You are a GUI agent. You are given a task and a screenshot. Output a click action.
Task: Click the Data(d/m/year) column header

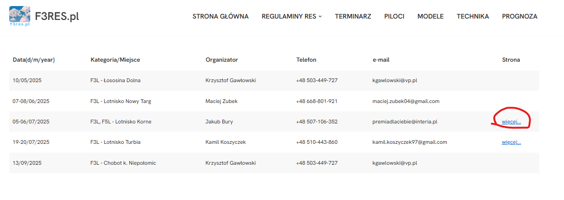coord(34,60)
